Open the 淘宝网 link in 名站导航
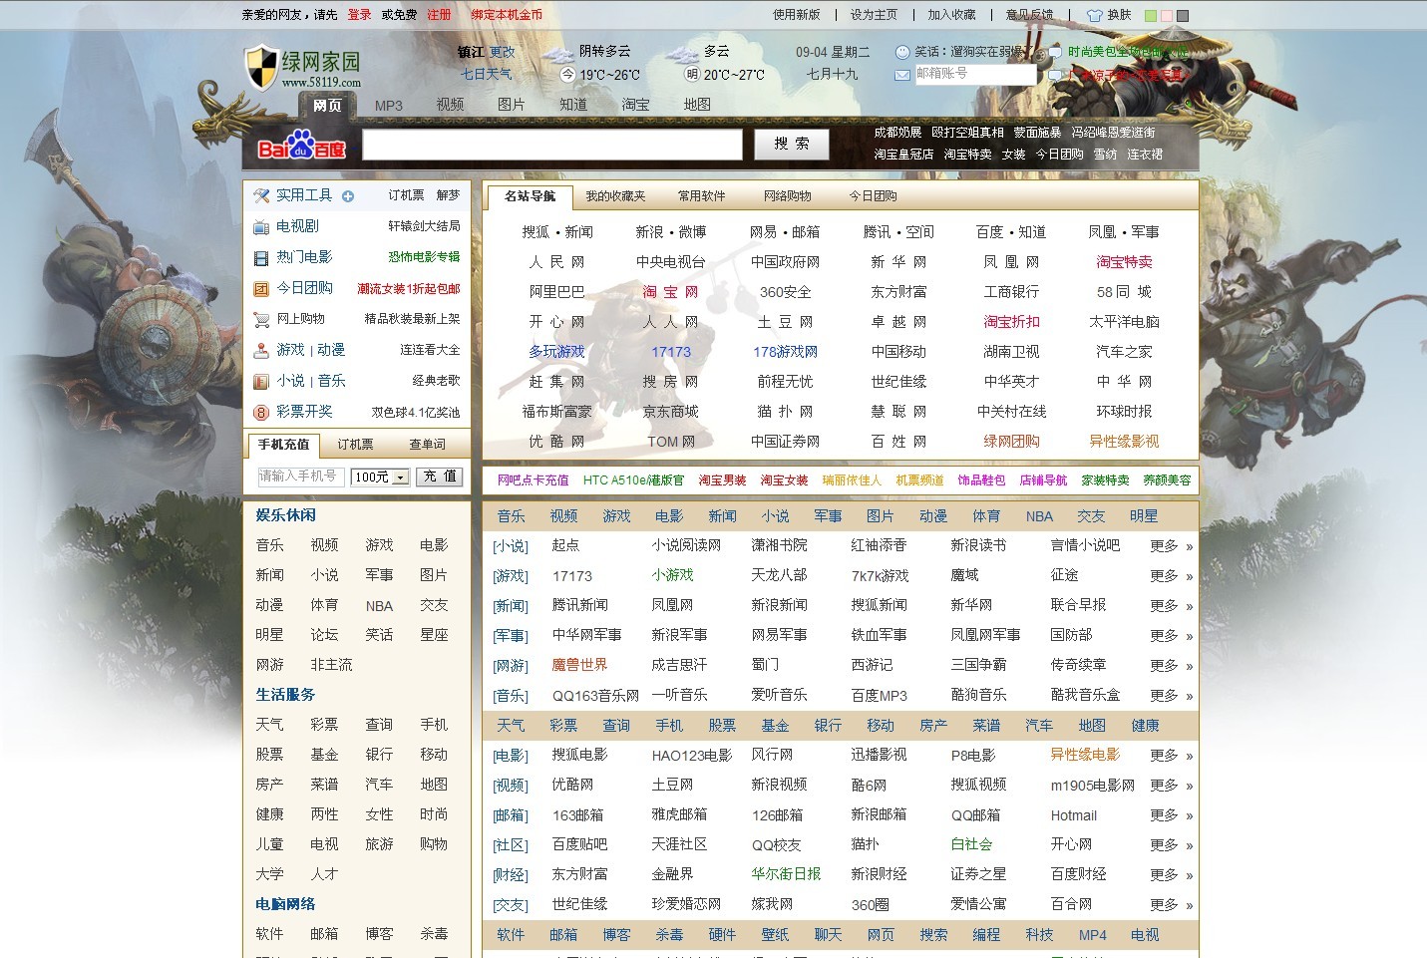1427x958 pixels. [x=670, y=292]
